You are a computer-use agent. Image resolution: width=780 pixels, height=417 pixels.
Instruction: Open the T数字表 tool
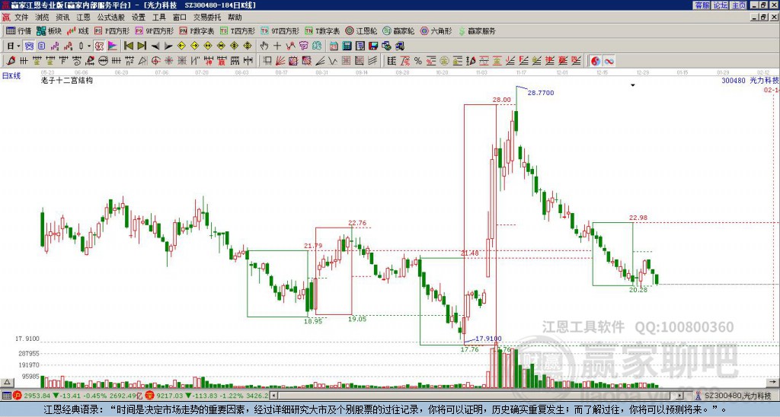(322, 30)
